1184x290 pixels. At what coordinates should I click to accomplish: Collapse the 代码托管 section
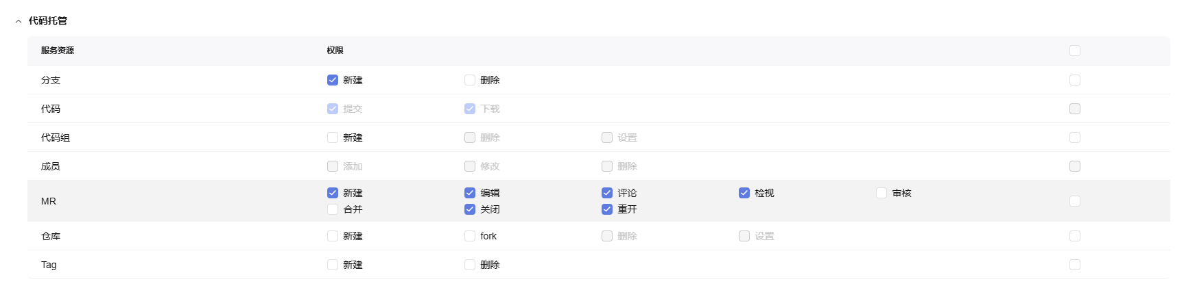[19, 21]
